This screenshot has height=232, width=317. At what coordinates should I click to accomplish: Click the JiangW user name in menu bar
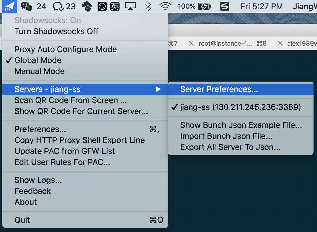click(x=305, y=6)
